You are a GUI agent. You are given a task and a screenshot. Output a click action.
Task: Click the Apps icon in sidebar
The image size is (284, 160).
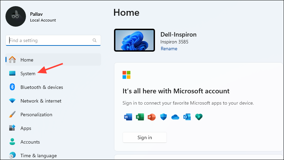[x=12, y=128]
